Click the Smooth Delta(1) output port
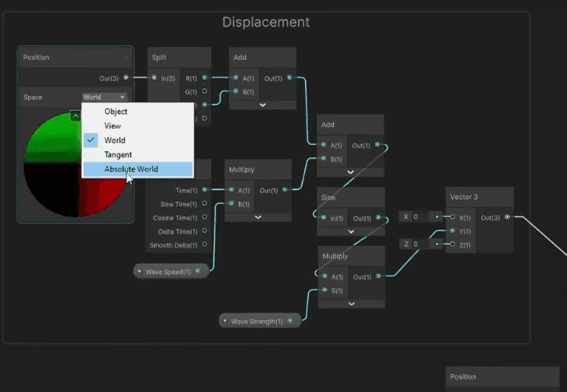This screenshot has width=567, height=392. [205, 244]
